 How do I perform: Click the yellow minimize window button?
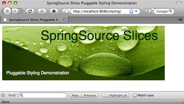click(x=10, y=3)
